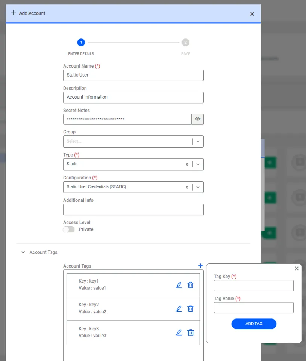Click the Additional Info field
Image resolution: width=306 pixels, height=361 pixels.
[x=133, y=210]
